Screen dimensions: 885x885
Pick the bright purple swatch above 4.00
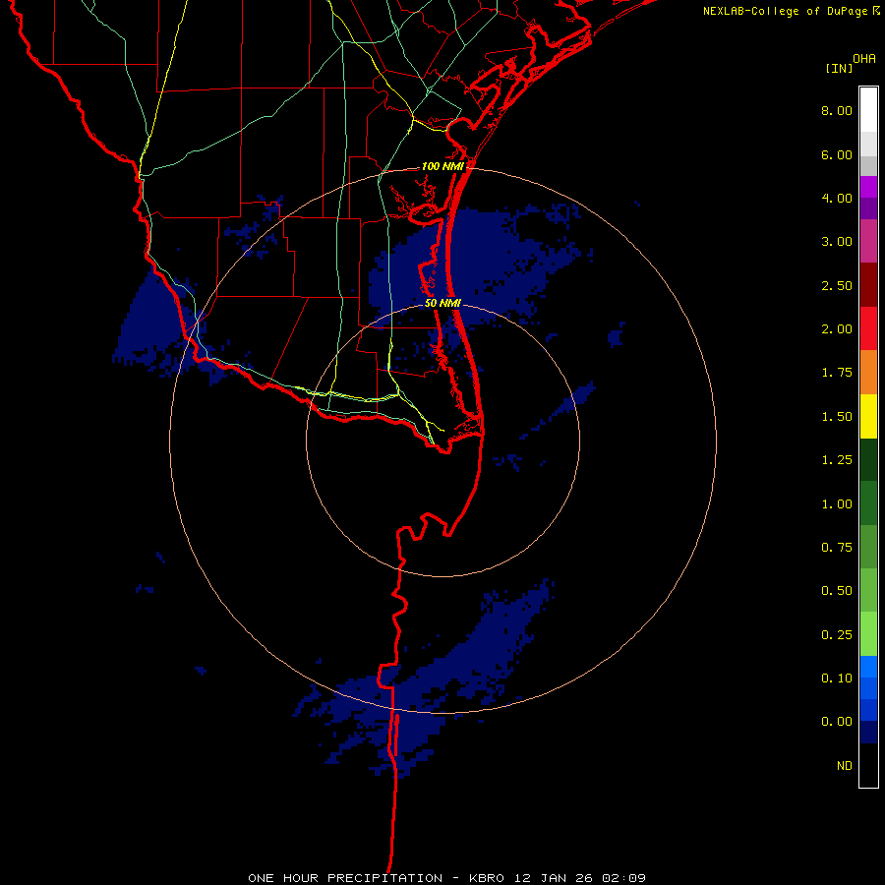click(x=868, y=188)
